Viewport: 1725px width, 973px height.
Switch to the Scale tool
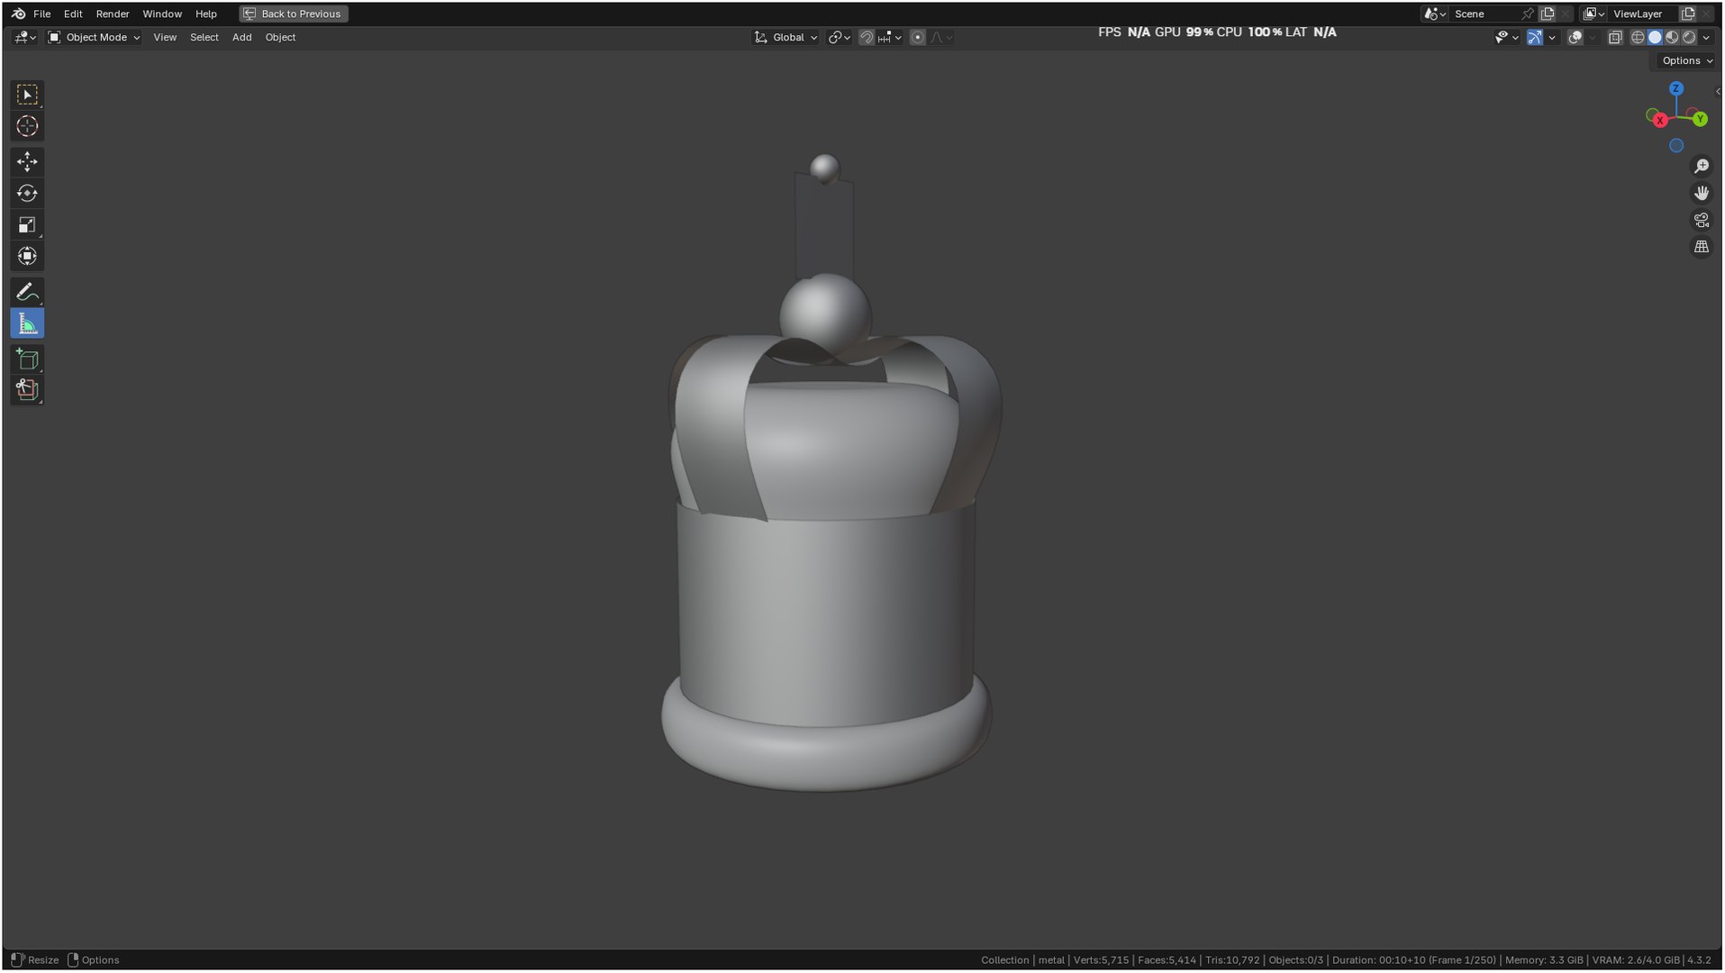click(x=27, y=224)
